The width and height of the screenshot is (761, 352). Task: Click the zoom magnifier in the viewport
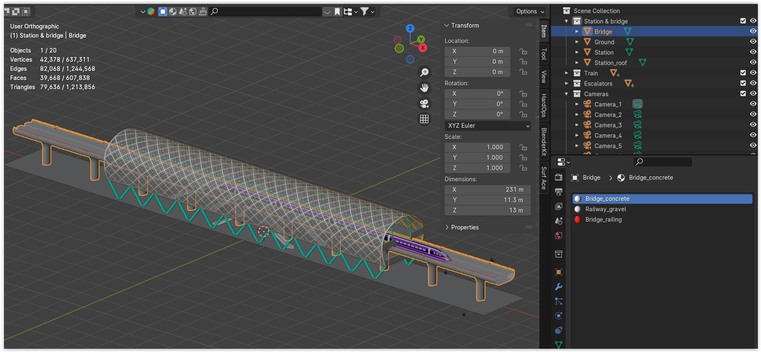(424, 72)
